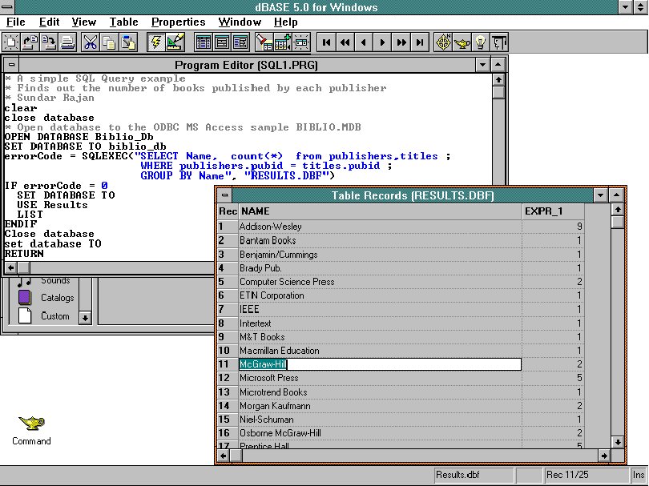The width and height of the screenshot is (649, 486).
Task: Open the Window menu
Action: click(240, 22)
